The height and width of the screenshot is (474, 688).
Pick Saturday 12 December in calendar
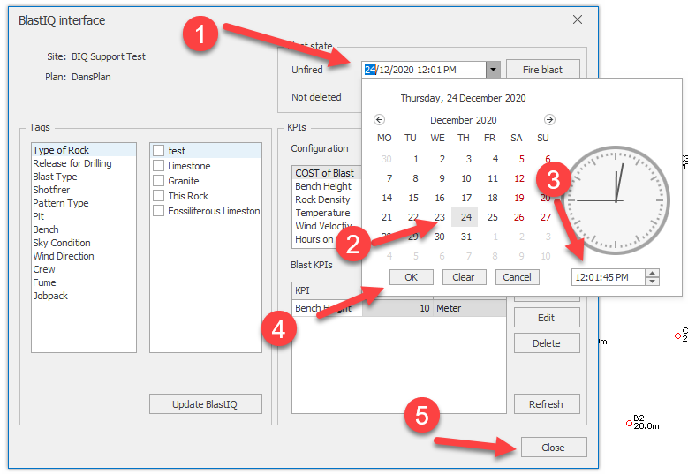tap(519, 178)
